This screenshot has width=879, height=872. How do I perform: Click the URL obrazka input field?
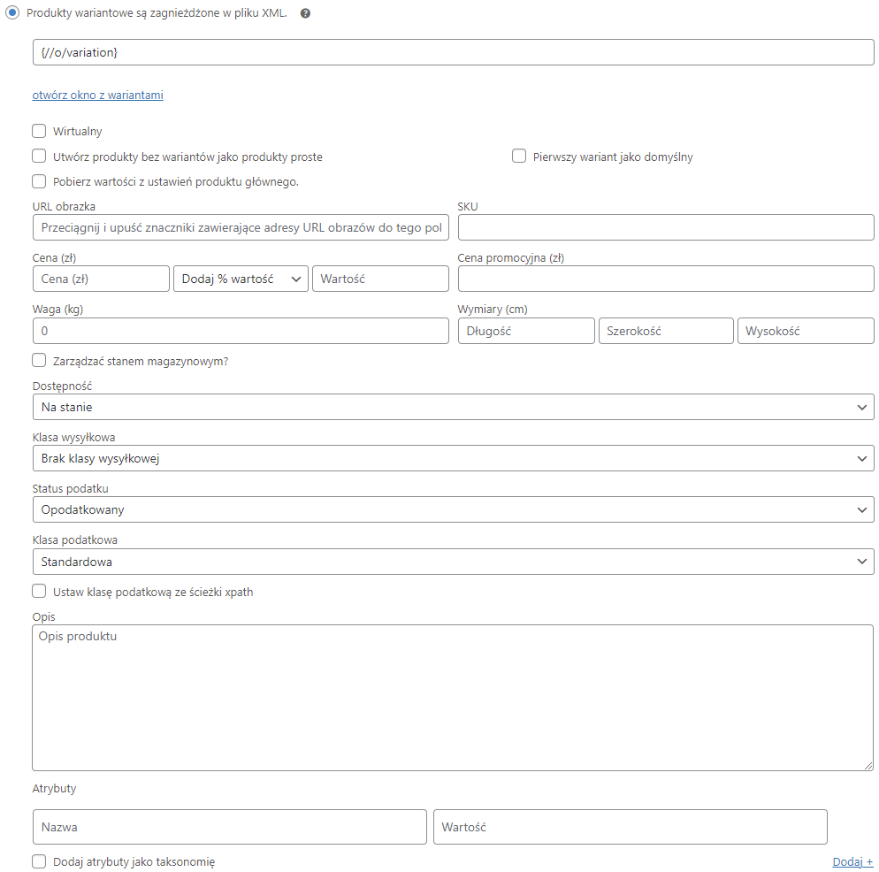coord(241,227)
